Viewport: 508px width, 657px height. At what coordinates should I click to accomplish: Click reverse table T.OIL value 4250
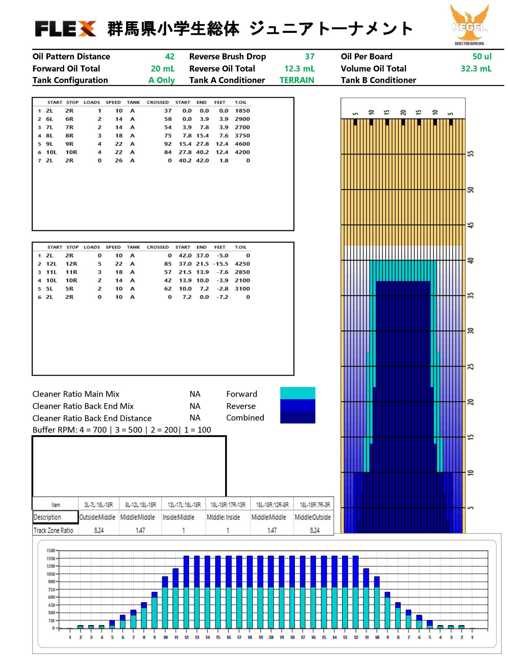pyautogui.click(x=242, y=264)
